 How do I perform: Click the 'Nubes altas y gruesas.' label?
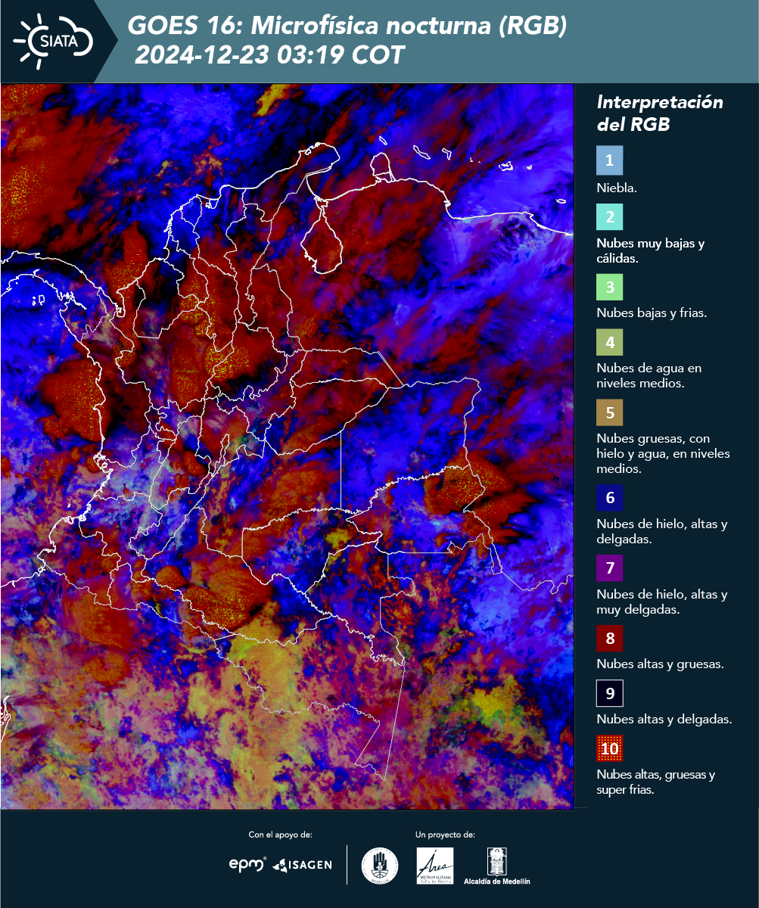tap(661, 664)
